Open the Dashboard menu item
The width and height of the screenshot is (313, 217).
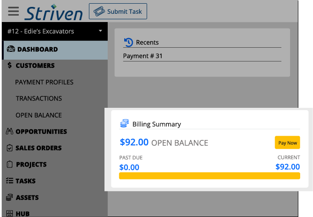55,50
